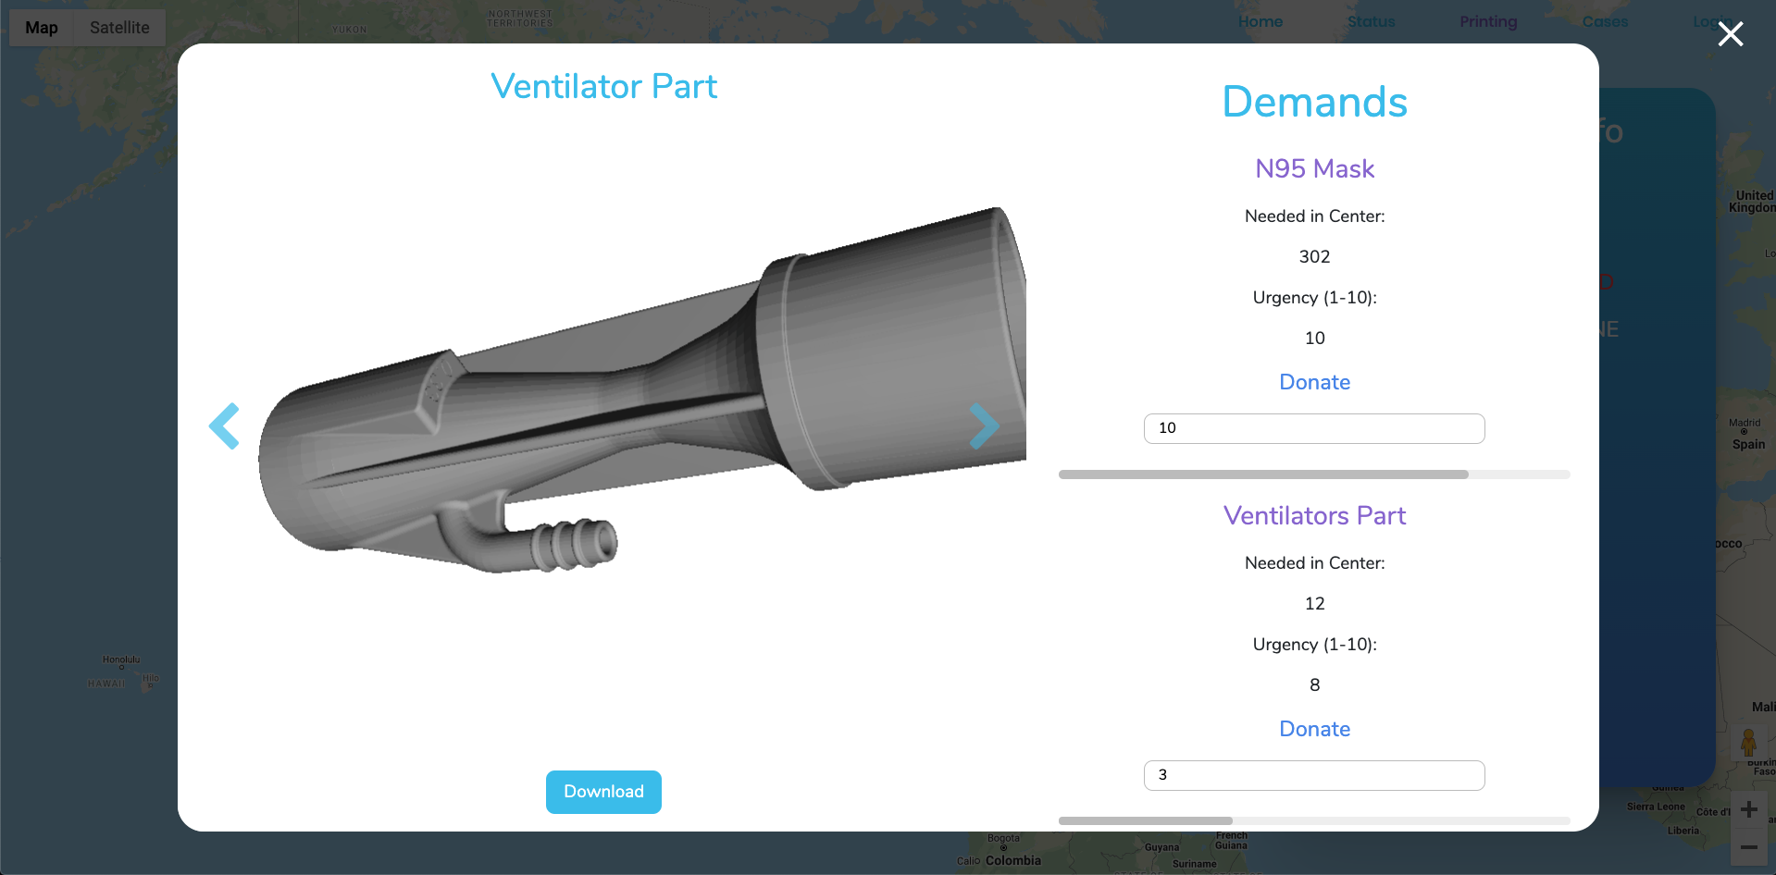Close the modal with the X icon
The height and width of the screenshot is (875, 1776).
click(x=1730, y=34)
